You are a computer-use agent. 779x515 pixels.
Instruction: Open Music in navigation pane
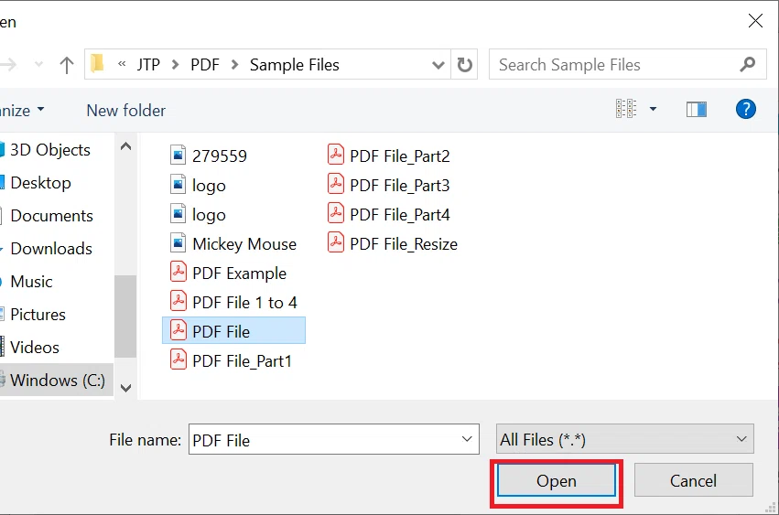coord(31,282)
